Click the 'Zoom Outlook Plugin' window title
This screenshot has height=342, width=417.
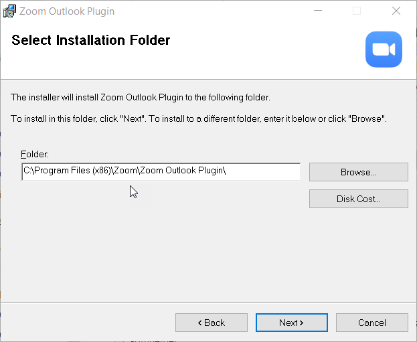(x=67, y=11)
